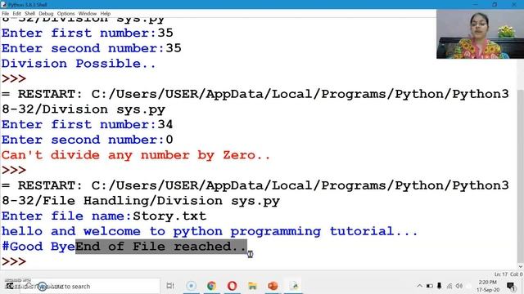
Task: Click 'Enter file name:Story.txt' line
Action: (x=104, y=216)
